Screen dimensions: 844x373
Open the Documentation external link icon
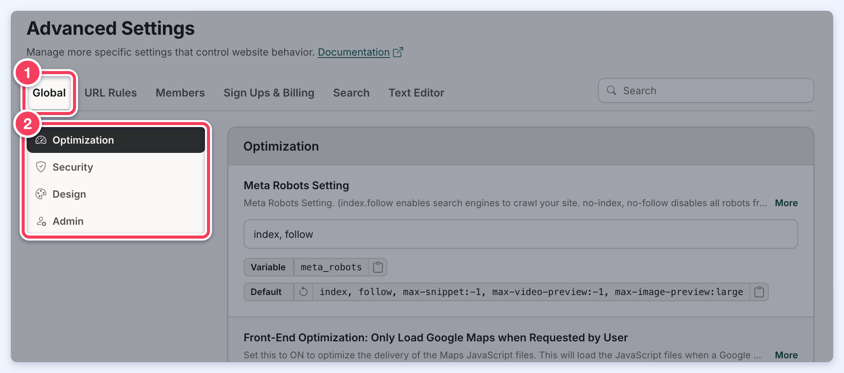pos(398,52)
